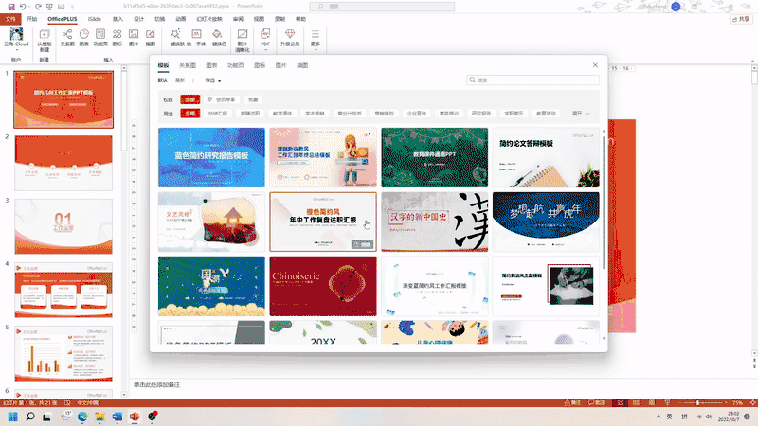Switch to the 功能页 tab in template dialog
Screen dimensions: 758x426
point(235,65)
